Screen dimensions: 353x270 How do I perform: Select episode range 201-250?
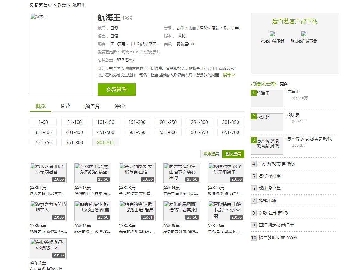point(168,122)
